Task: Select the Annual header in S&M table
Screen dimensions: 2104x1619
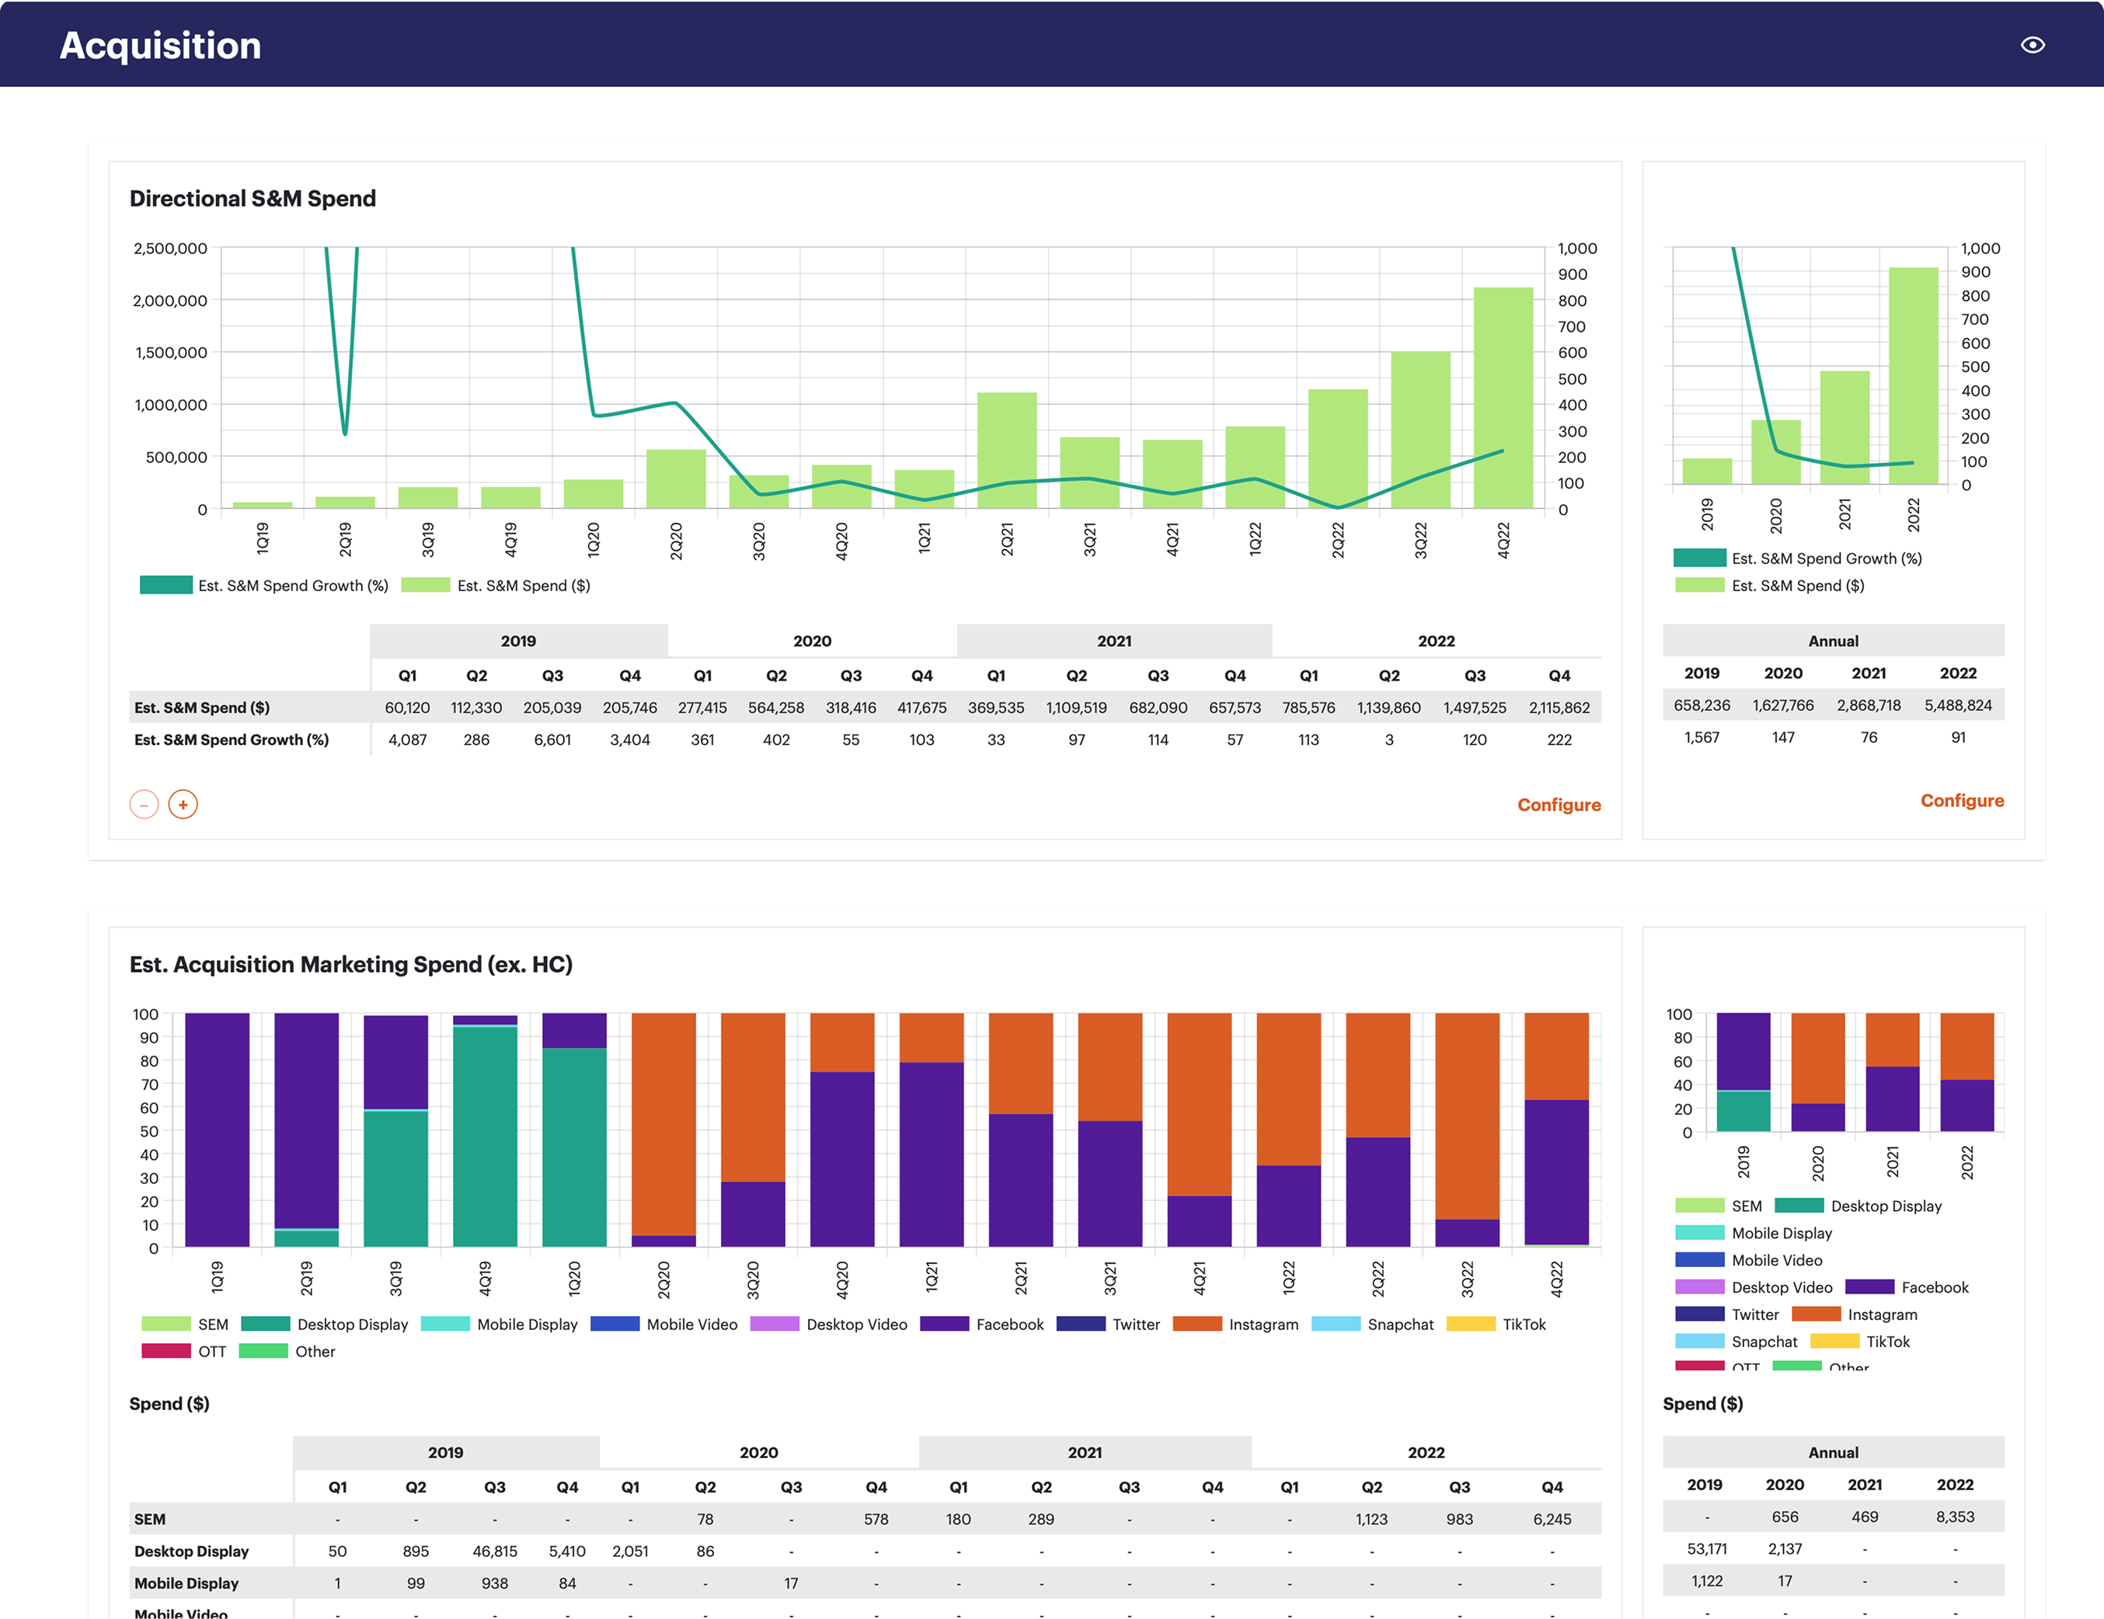Action: [x=1832, y=642]
